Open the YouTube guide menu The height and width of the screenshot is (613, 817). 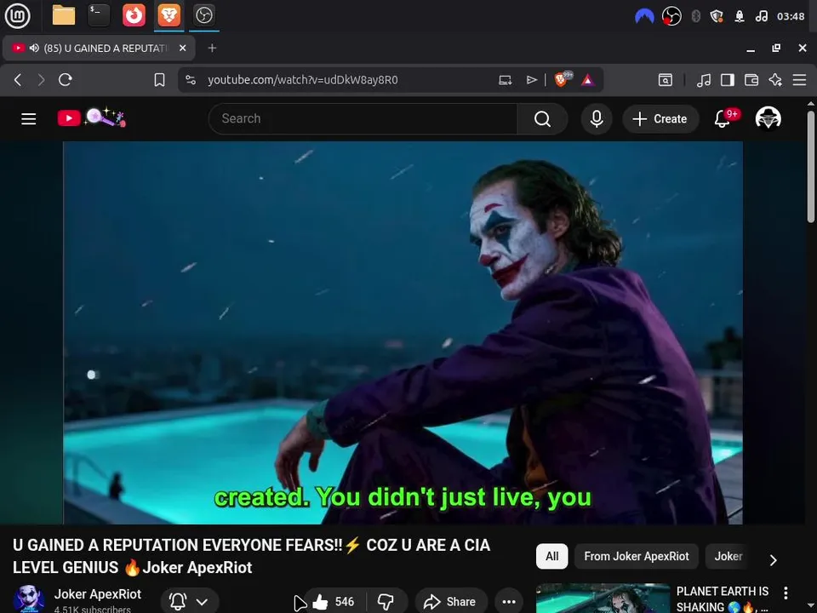[29, 119]
